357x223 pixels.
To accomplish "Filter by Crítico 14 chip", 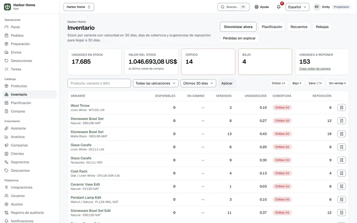I will click(x=278, y=83).
